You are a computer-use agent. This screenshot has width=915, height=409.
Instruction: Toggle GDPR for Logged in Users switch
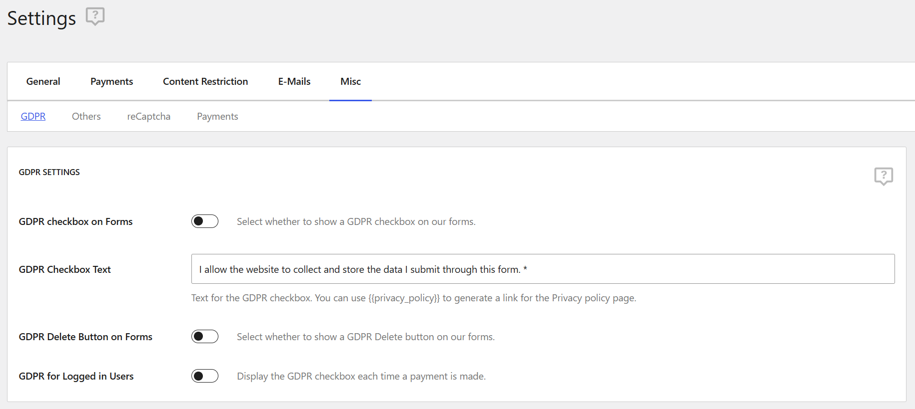(x=205, y=376)
